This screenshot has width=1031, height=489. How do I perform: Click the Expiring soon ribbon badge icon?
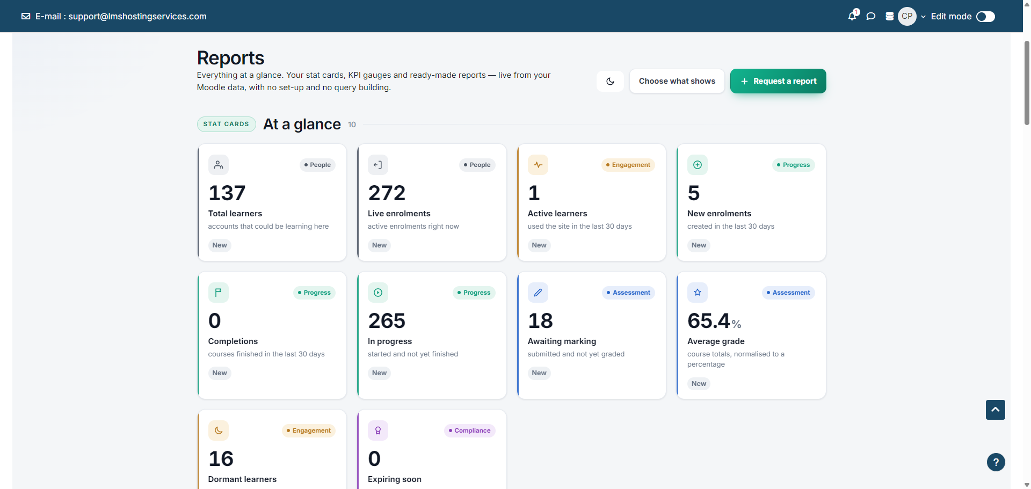pos(378,430)
